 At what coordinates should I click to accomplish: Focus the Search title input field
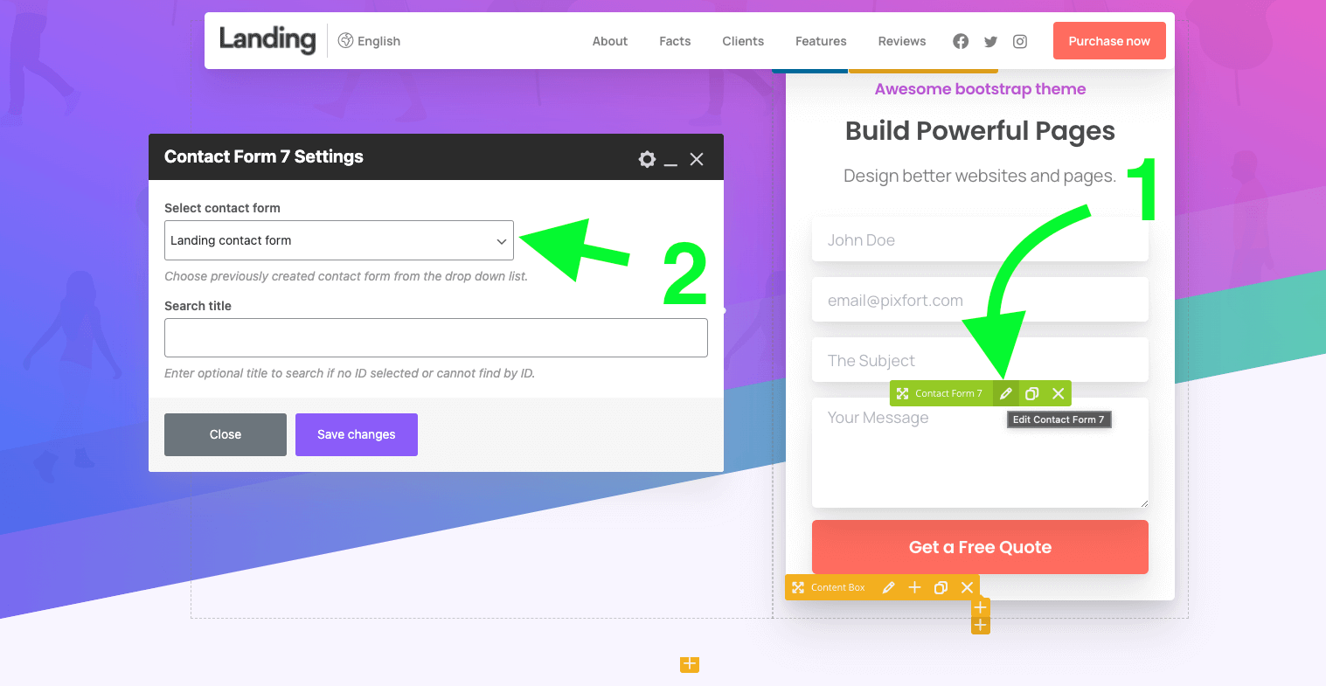pyautogui.click(x=436, y=337)
